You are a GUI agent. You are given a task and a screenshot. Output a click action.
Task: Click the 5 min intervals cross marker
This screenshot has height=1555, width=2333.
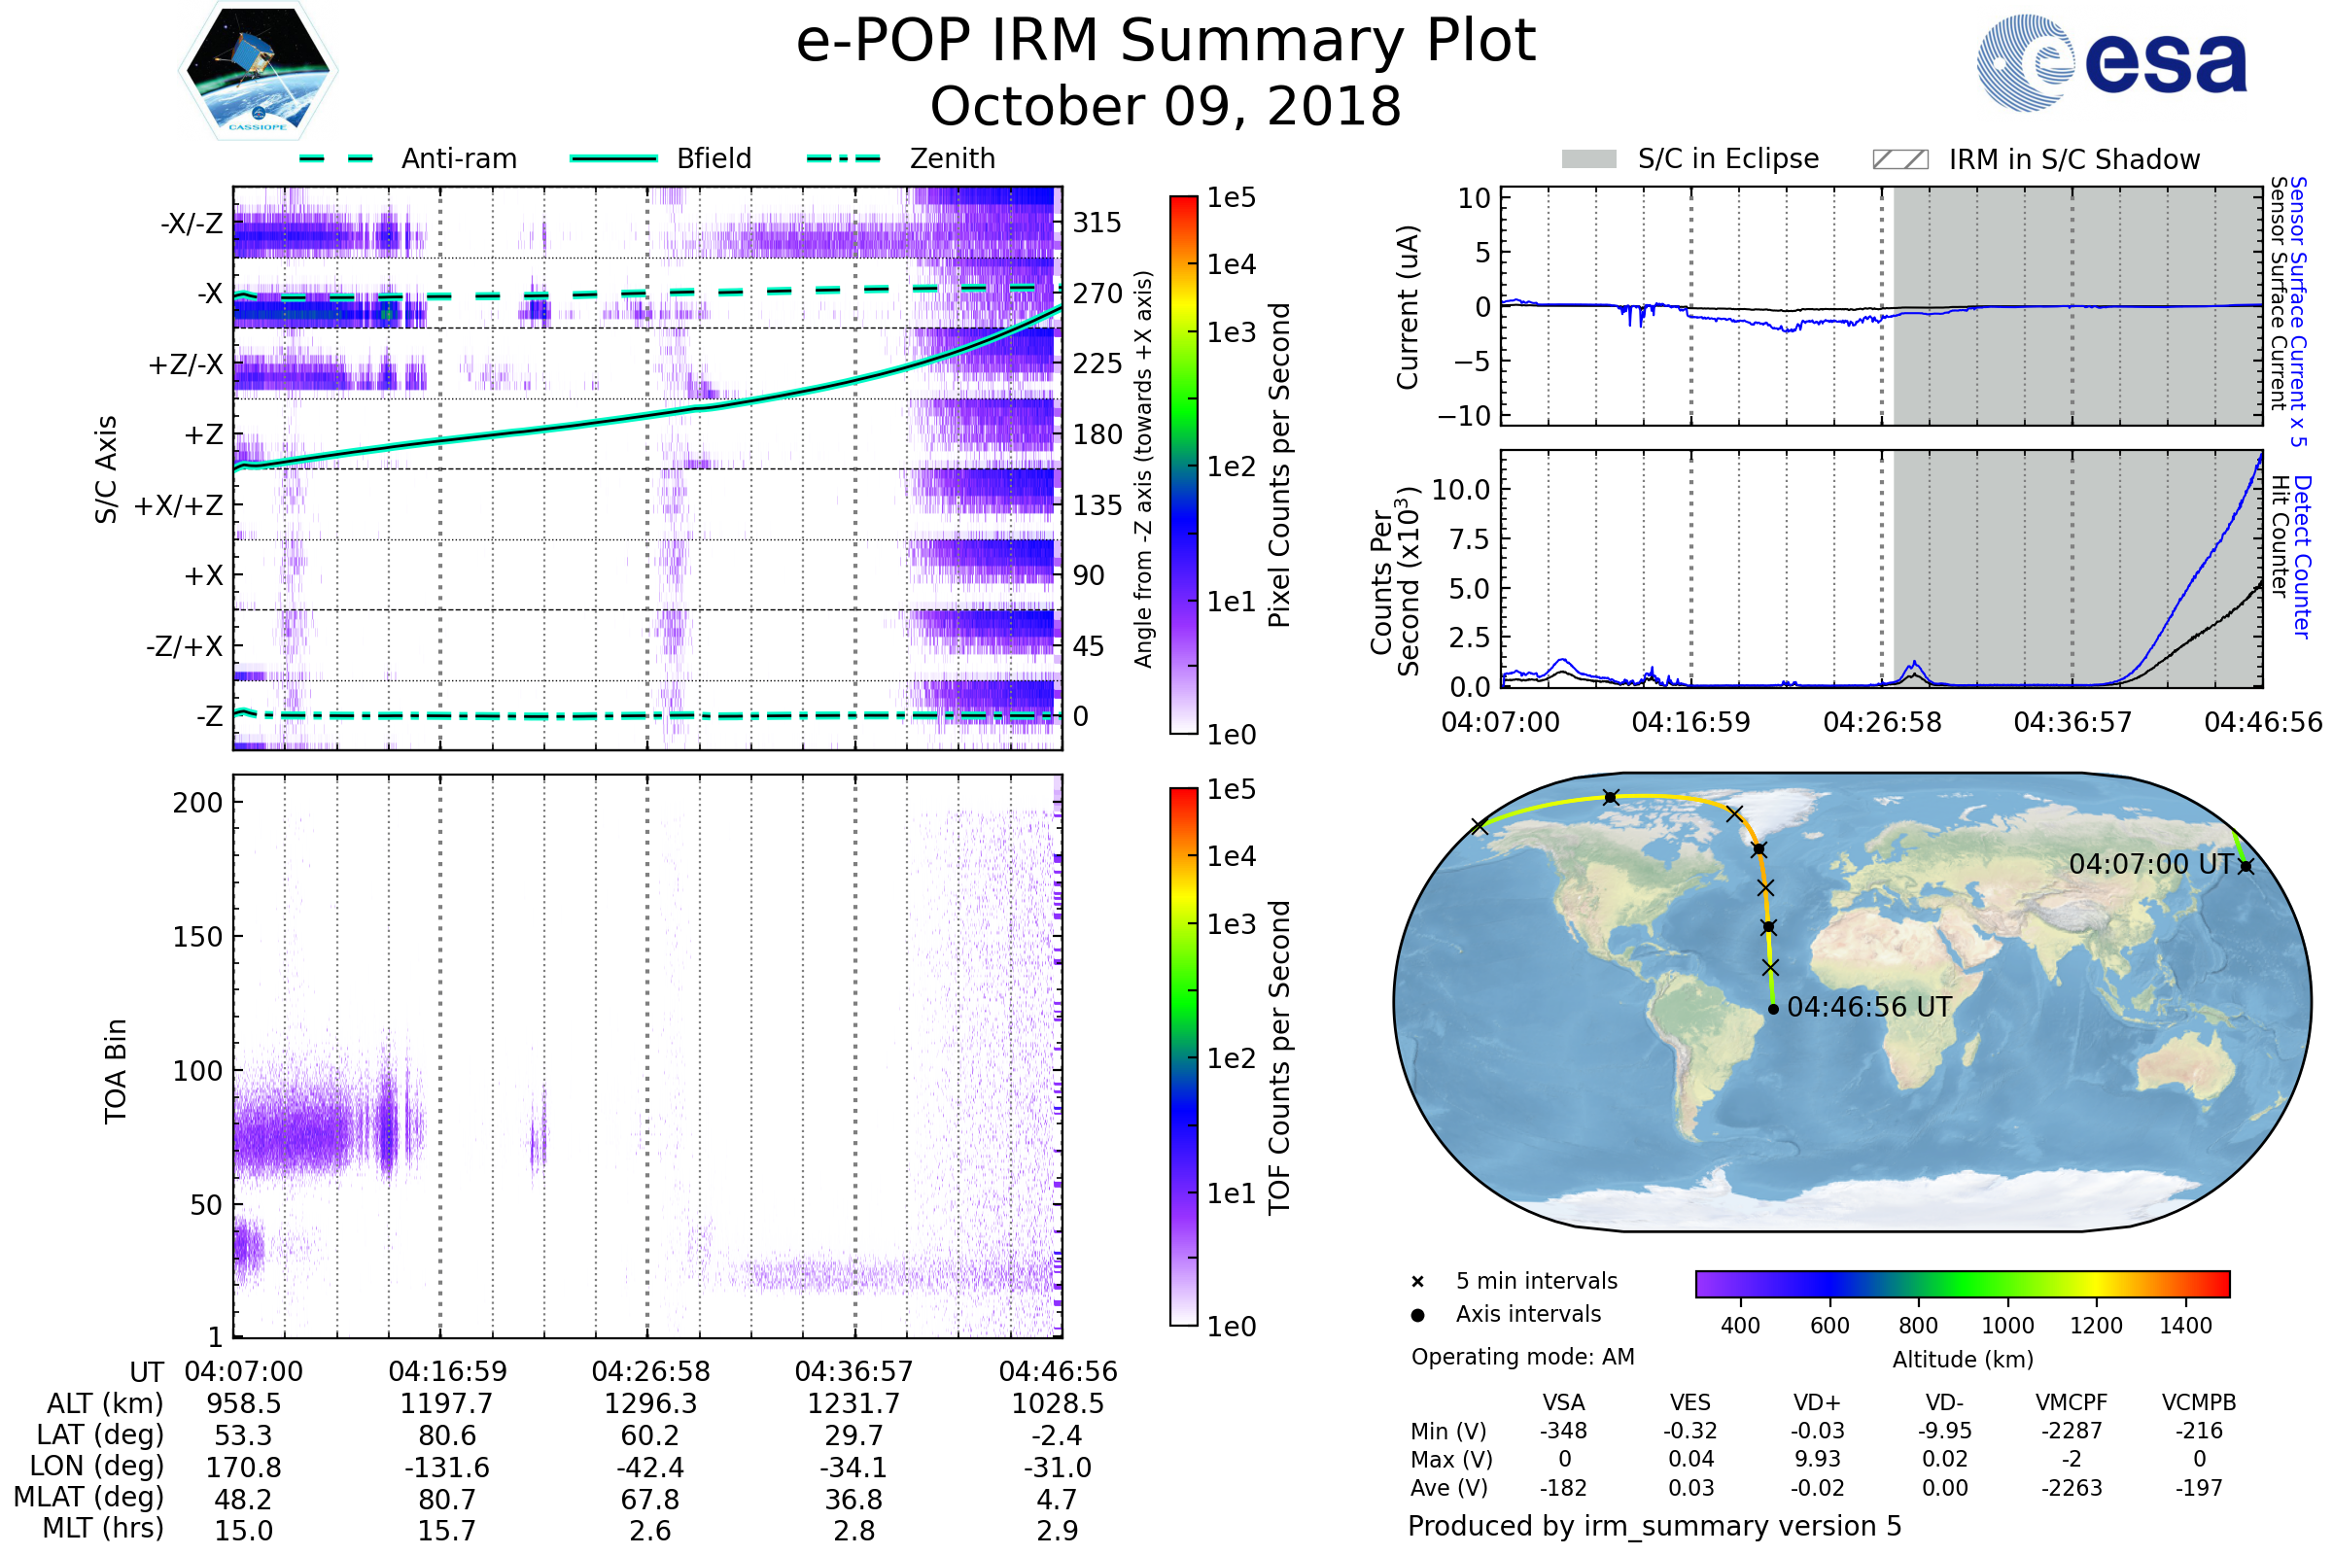click(x=1417, y=1282)
